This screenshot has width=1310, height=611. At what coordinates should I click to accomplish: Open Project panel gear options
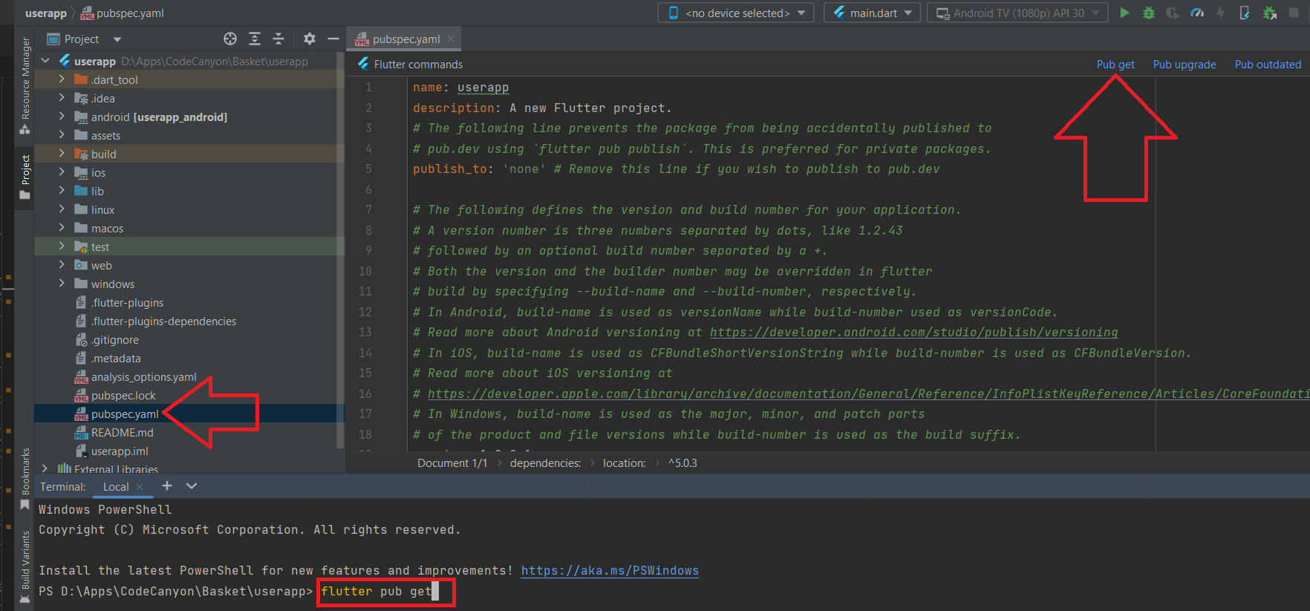pyautogui.click(x=310, y=39)
